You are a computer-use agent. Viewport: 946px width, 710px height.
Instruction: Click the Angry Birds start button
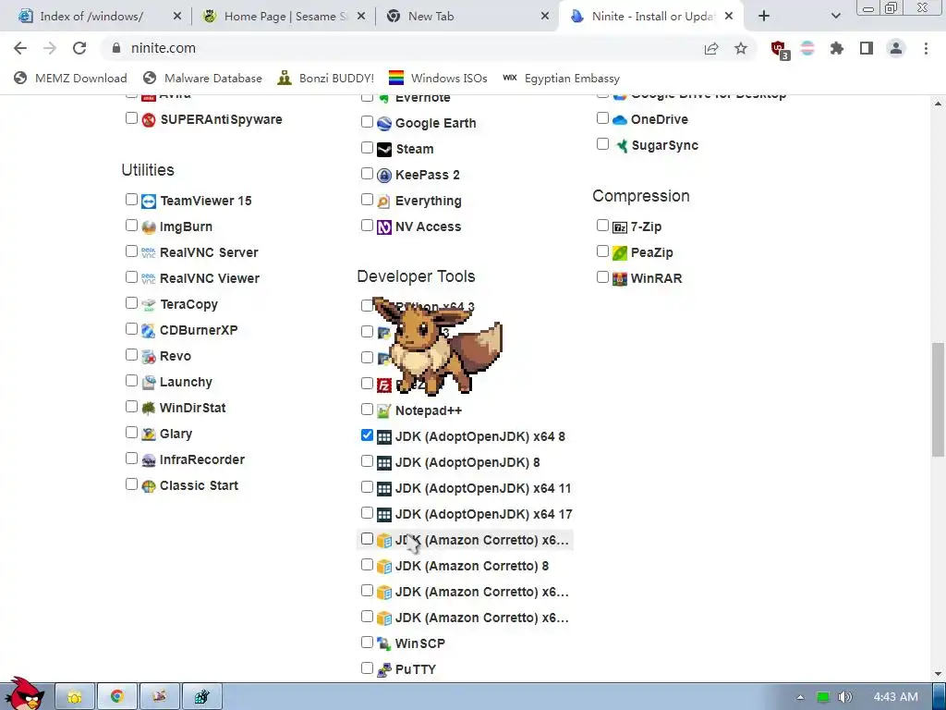(x=25, y=694)
